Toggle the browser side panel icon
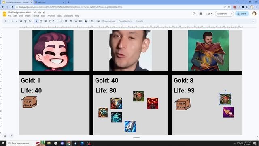Screen dimensions: 259x146 247,7
